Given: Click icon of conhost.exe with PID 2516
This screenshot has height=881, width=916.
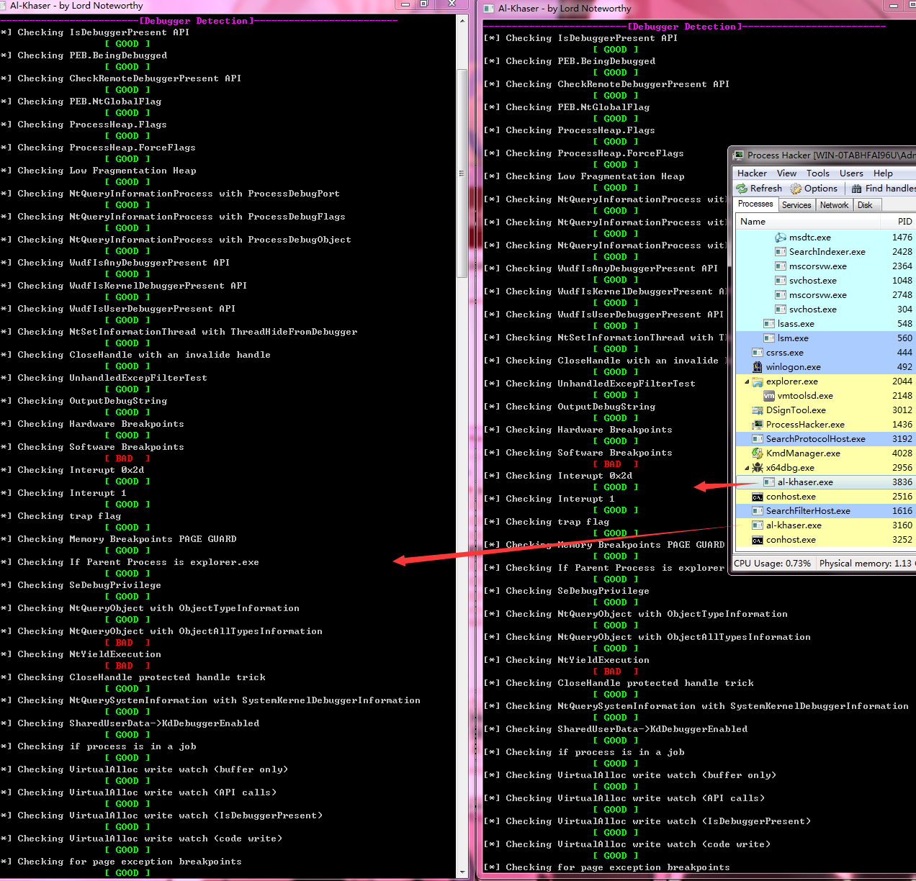Looking at the screenshot, I should click(758, 497).
